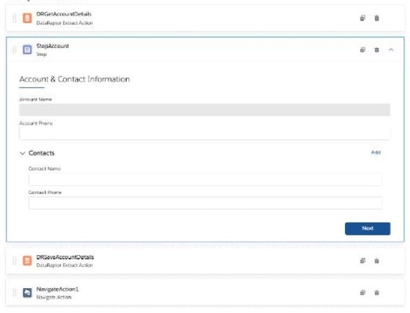The height and width of the screenshot is (313, 410).
Task: Remove NavigateAction1 with trash icon
Action: 377,292
